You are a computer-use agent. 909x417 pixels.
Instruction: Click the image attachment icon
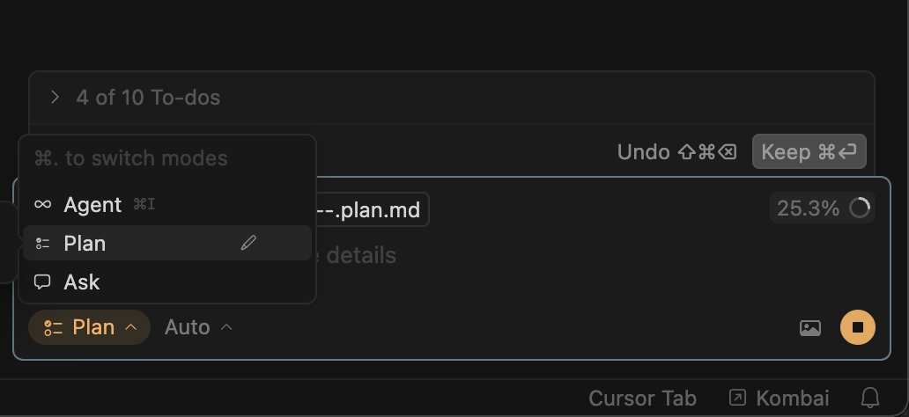pos(809,328)
